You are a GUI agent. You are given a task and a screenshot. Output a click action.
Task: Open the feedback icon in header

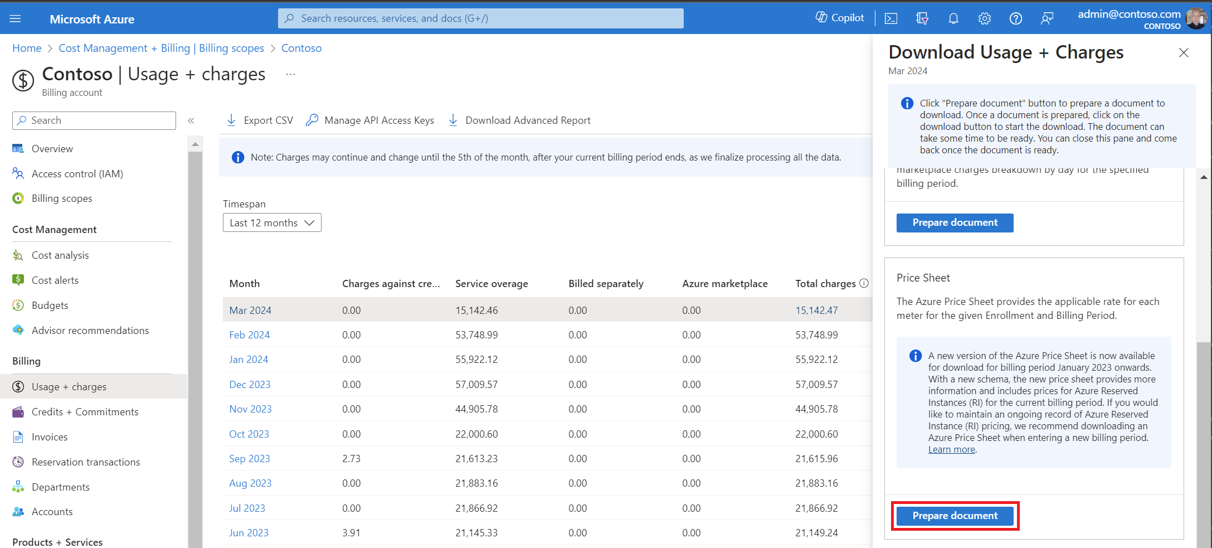pos(1047,18)
